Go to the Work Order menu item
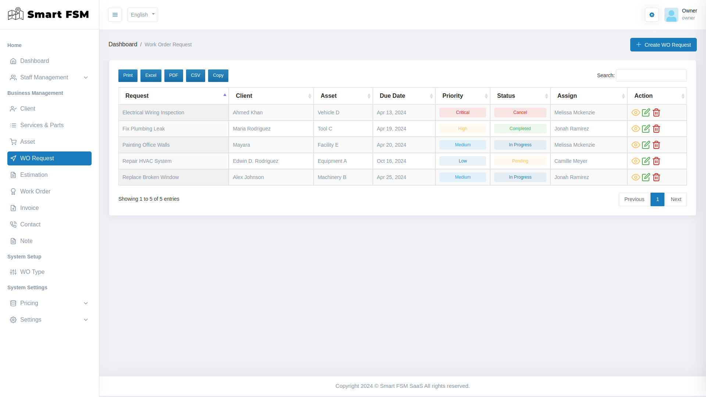Screen dimensions: 706x397 tap(35, 192)
